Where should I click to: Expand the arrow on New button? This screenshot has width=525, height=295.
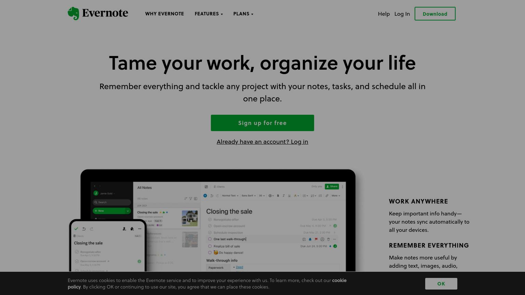(x=128, y=211)
